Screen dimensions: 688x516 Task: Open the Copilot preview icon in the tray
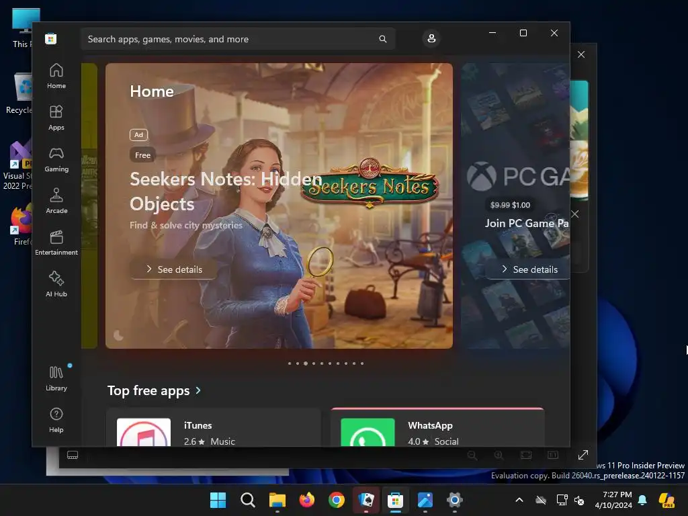pyautogui.click(x=666, y=500)
